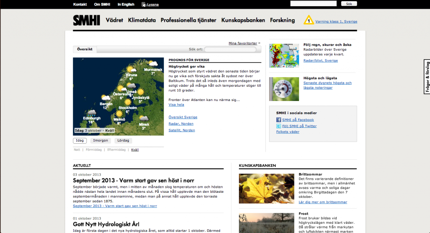Click the Stockholm sun weather icon

coord(128,102)
